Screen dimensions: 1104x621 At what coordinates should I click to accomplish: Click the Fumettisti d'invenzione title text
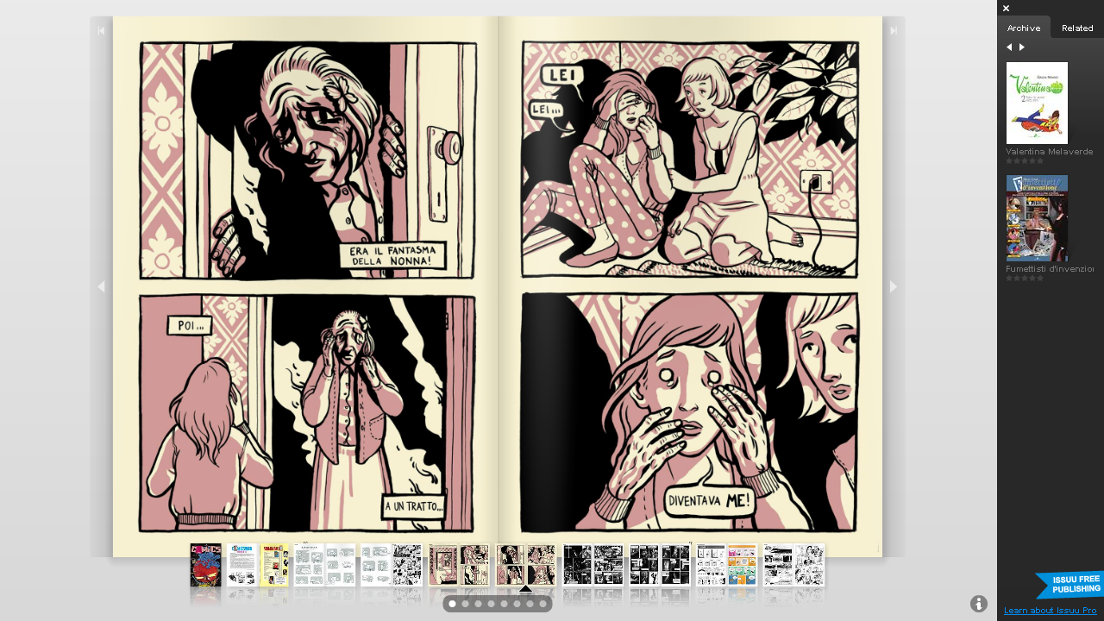click(1050, 269)
